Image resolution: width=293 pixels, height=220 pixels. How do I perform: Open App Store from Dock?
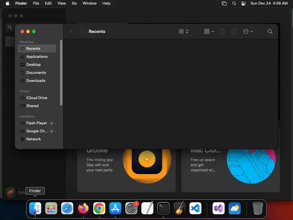(x=115, y=208)
